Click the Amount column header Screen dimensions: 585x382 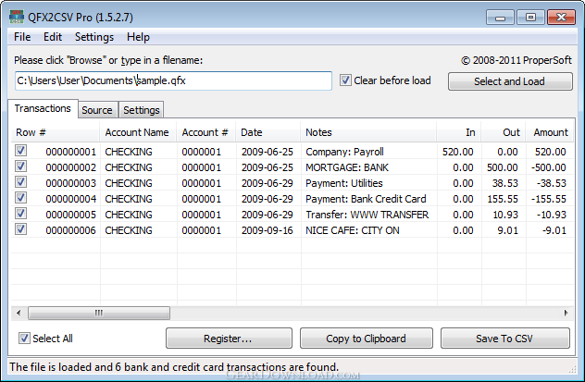pyautogui.click(x=550, y=132)
